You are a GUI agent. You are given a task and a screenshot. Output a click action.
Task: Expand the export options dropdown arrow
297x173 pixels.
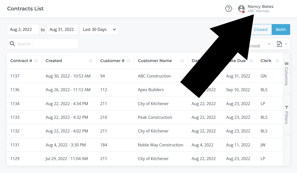pyautogui.click(x=286, y=44)
